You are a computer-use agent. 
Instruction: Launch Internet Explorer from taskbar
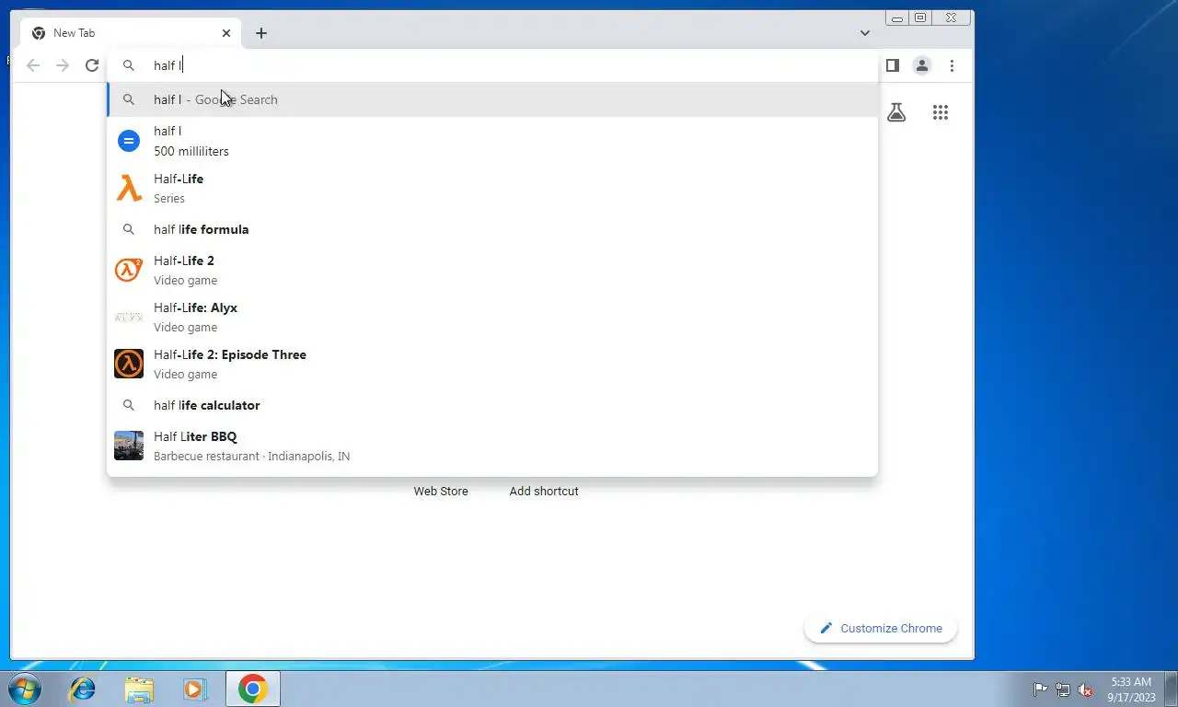click(x=83, y=689)
